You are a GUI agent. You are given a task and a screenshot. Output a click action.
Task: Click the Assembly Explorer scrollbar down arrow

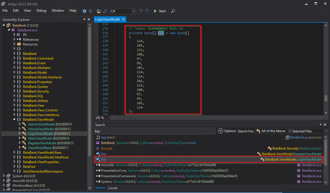click(x=90, y=188)
